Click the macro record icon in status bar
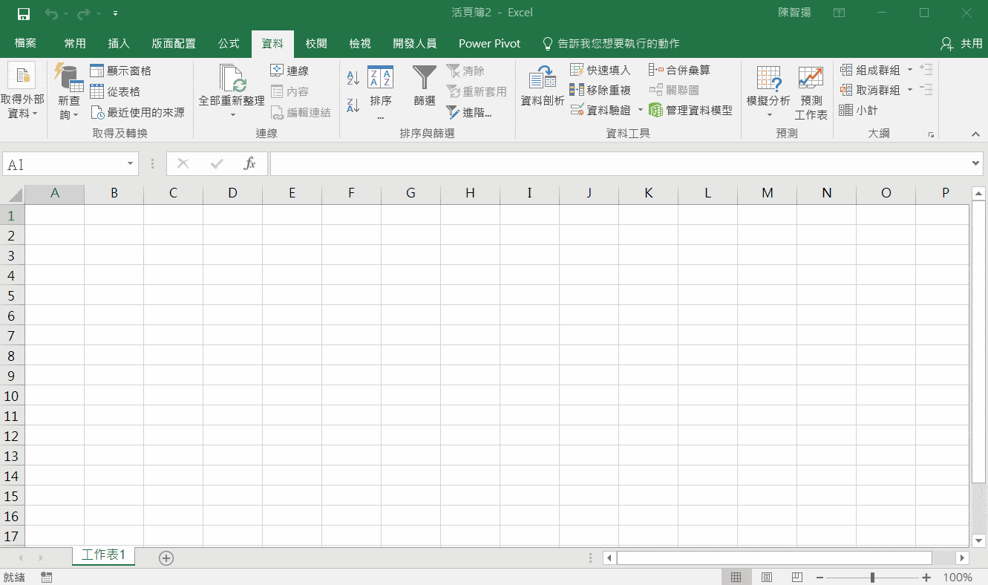988x585 pixels. pyautogui.click(x=46, y=577)
